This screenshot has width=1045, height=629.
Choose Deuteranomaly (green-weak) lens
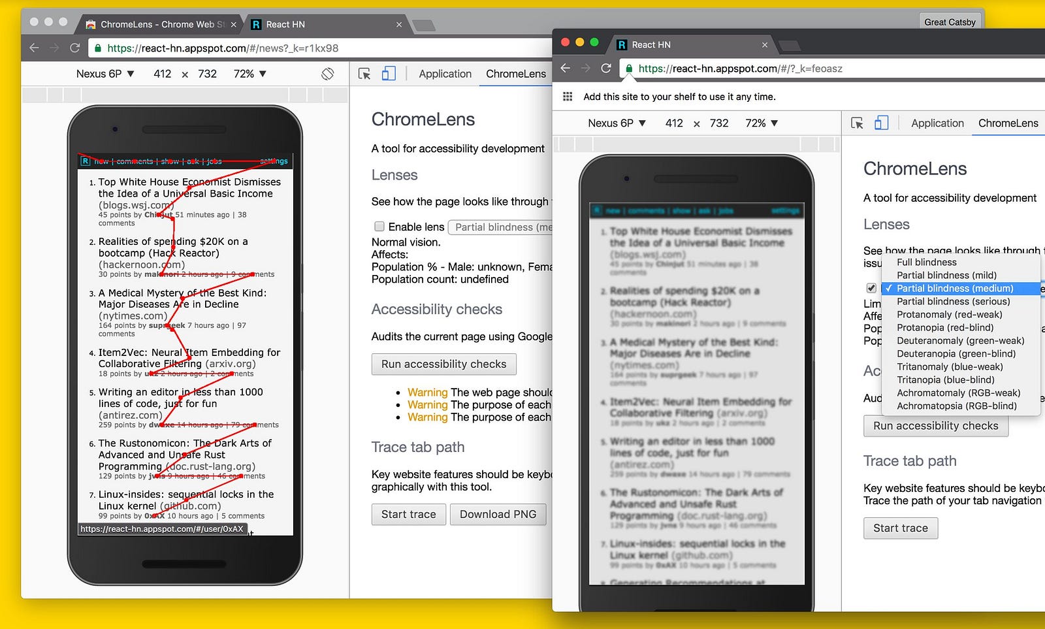pyautogui.click(x=961, y=340)
